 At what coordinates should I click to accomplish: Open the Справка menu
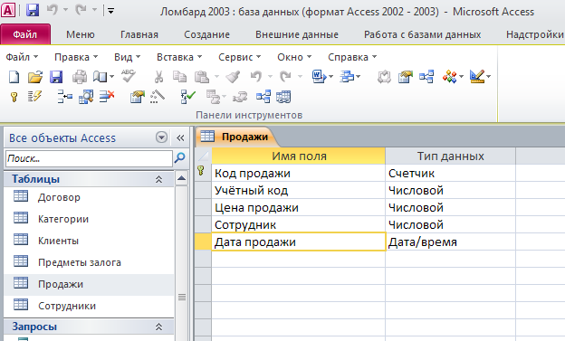point(352,57)
